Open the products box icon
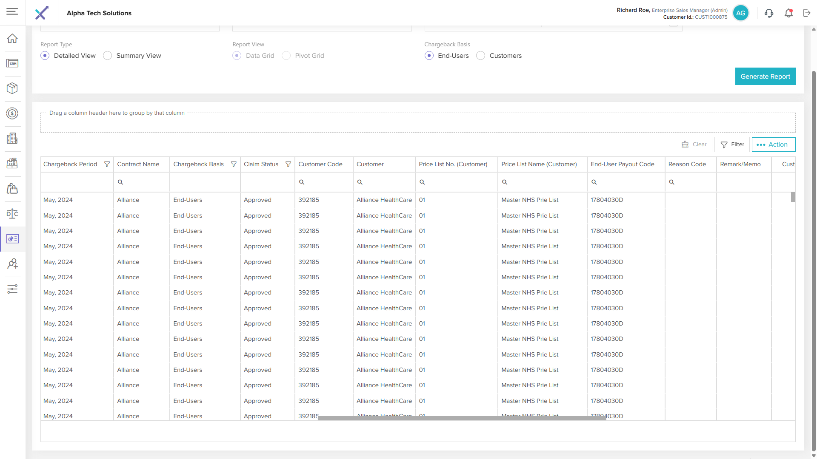 12,88
